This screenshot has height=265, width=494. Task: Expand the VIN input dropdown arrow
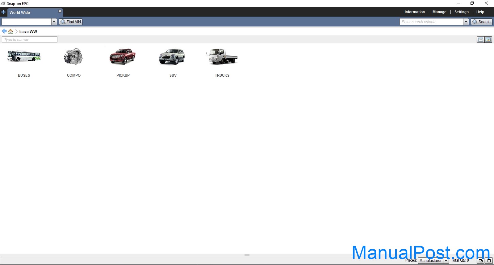[54, 22]
